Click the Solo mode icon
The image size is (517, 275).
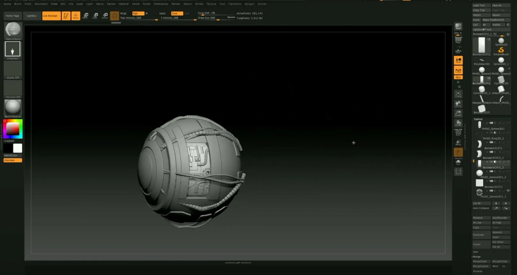tap(458, 162)
